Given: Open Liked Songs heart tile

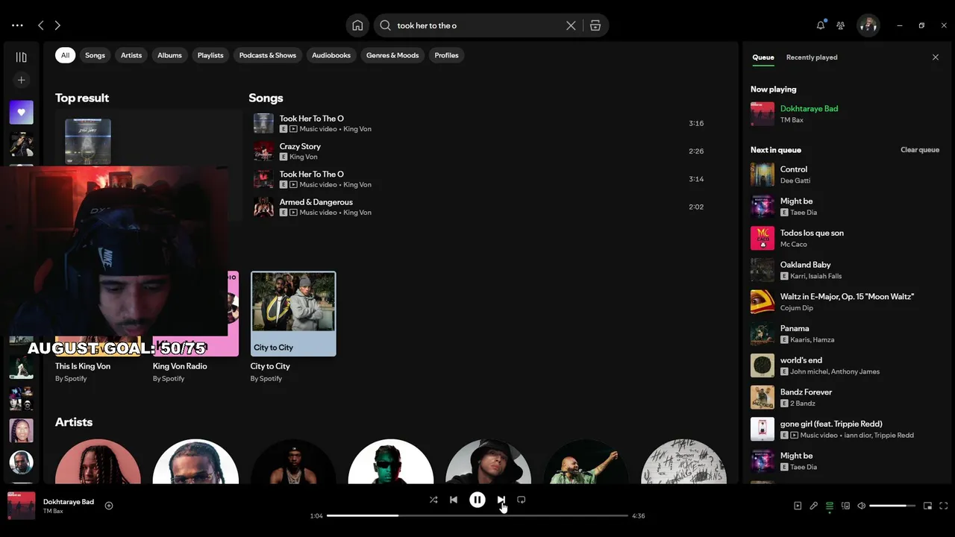Looking at the screenshot, I should 21,112.
